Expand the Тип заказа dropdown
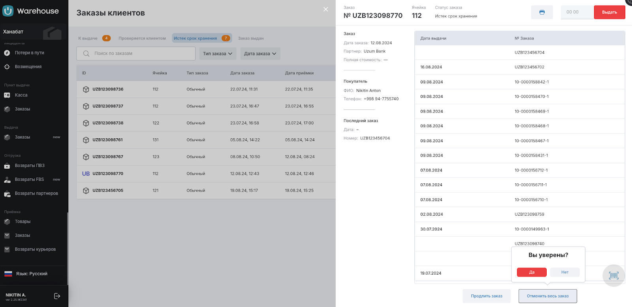This screenshot has height=307, width=632. [x=218, y=54]
